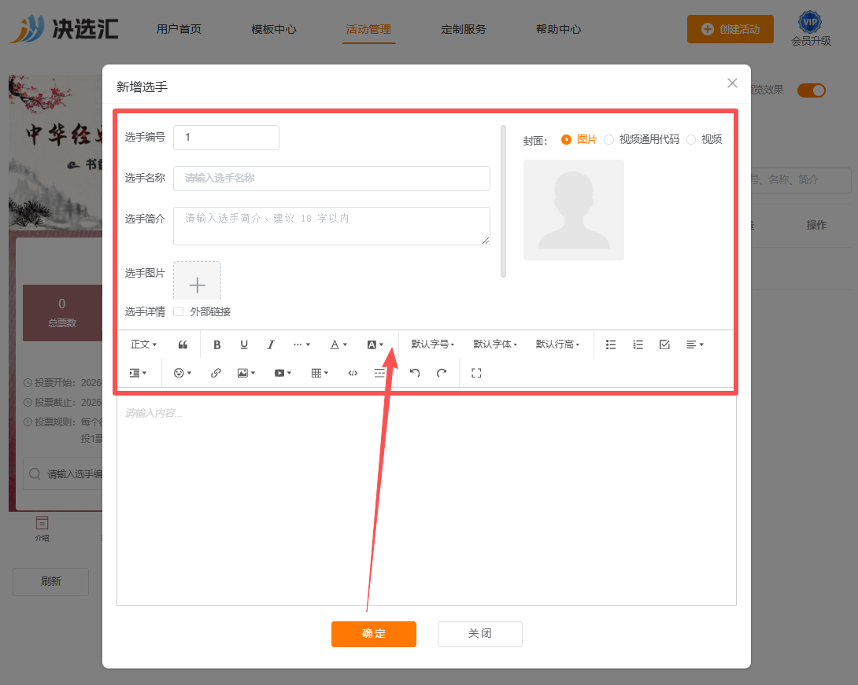Open the 默认字体 font family dropdown
This screenshot has height=685, width=858.
[x=495, y=344]
